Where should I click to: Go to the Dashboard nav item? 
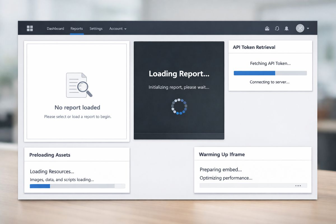click(55, 29)
